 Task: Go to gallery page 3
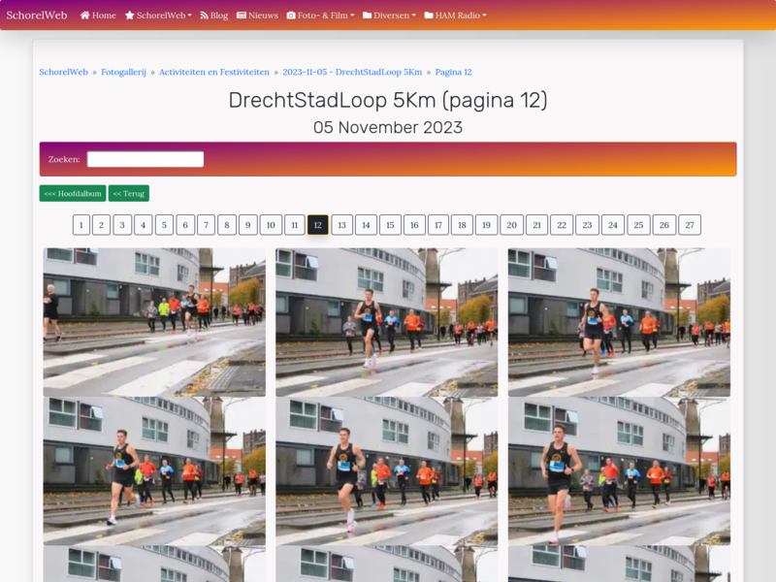pyautogui.click(x=122, y=225)
